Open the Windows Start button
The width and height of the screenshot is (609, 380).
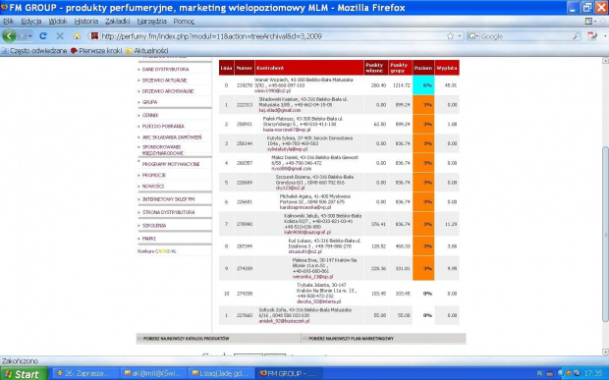[x=24, y=374]
